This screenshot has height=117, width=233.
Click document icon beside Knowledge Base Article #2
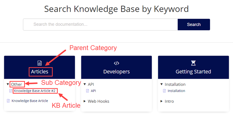point(11,91)
